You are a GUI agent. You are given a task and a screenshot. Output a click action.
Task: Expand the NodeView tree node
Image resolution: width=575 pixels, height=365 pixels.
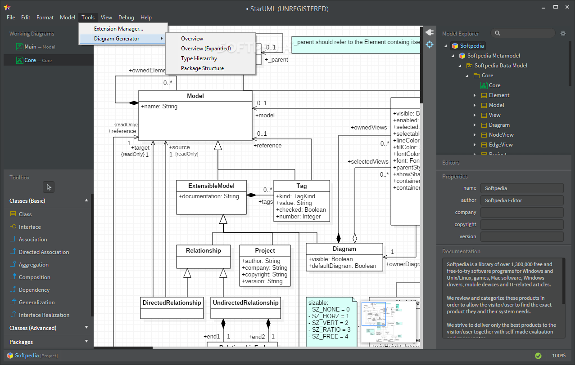(x=475, y=135)
